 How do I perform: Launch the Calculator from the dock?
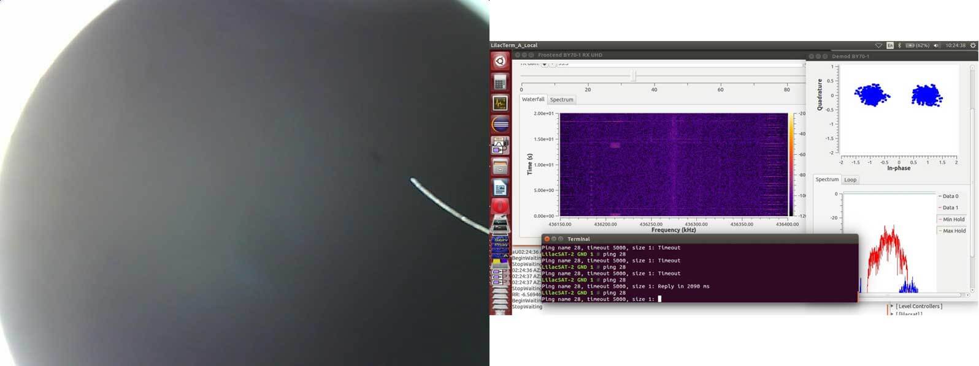(500, 82)
